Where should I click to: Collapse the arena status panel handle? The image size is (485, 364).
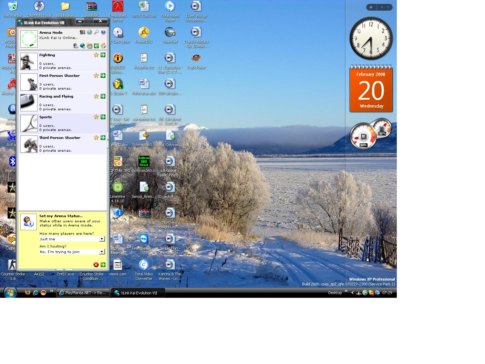pos(64,270)
